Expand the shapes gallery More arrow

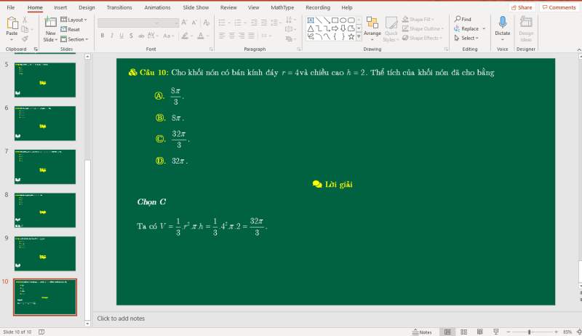(359, 36)
